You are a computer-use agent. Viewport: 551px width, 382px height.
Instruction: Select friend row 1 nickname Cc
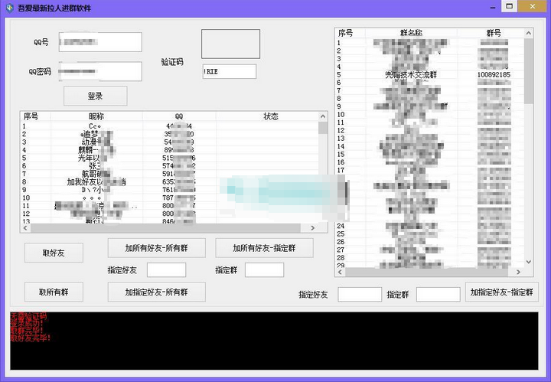(x=95, y=126)
